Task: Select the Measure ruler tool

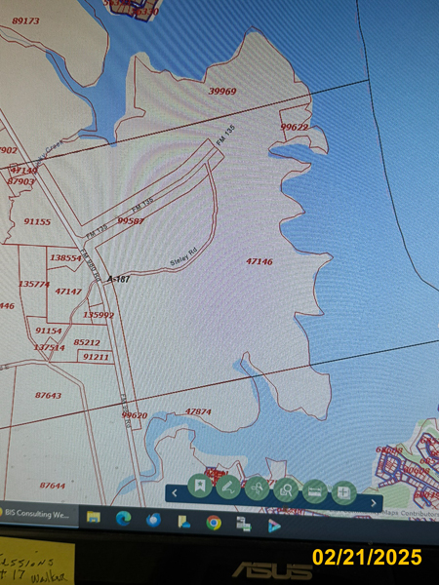Action: click(315, 491)
